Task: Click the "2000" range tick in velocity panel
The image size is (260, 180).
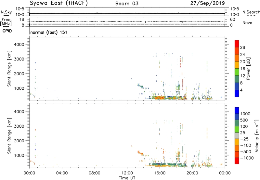Action: (19, 141)
